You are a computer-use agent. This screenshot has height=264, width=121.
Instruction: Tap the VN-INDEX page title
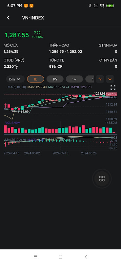point(33,18)
